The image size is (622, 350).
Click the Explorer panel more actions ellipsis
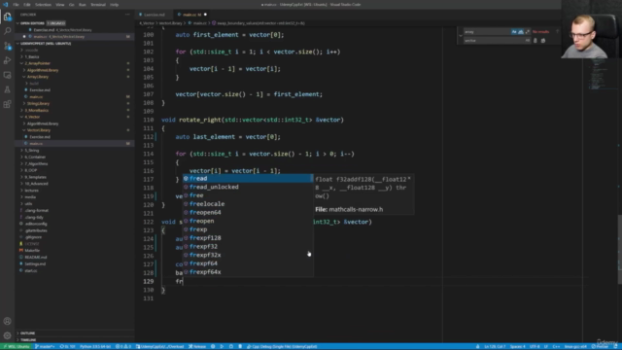(x=127, y=15)
